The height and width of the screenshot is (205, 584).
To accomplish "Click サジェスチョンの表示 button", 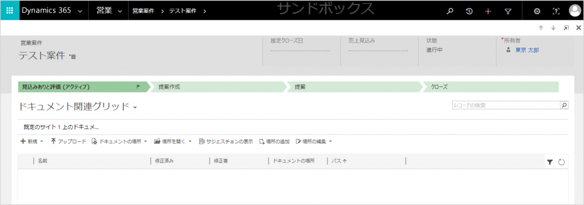I will [x=226, y=141].
